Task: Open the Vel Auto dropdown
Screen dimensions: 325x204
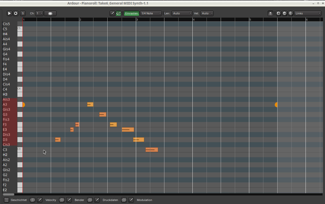Action: click(207, 13)
